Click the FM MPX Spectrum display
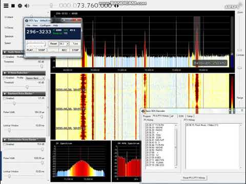 pos(127,161)
